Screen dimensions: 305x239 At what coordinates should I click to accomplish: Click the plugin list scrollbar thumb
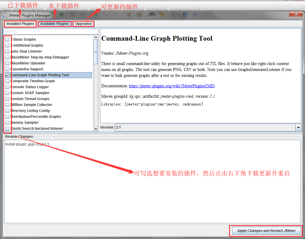96,52
